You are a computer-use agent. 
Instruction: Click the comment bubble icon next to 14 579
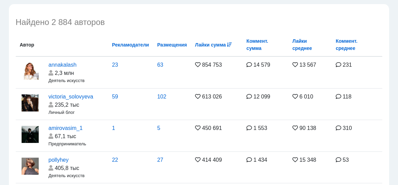[249, 65]
